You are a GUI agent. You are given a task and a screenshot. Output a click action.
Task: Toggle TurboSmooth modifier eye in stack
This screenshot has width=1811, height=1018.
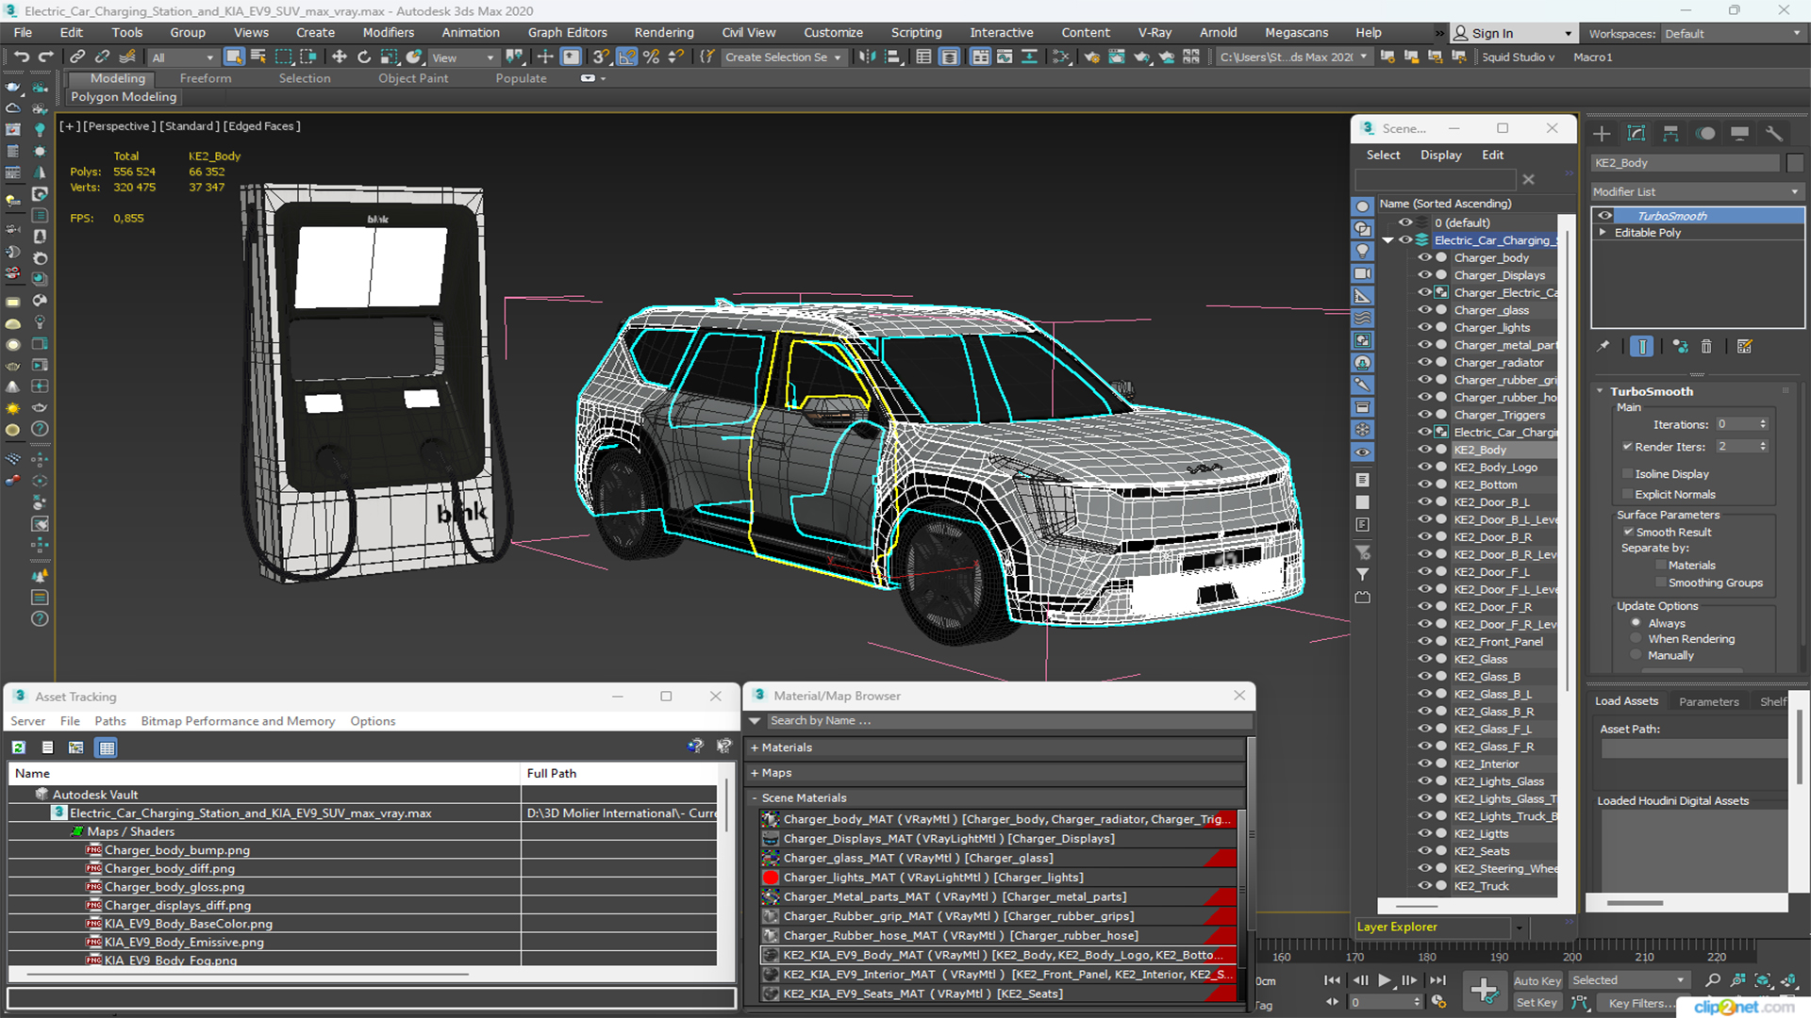coord(1604,216)
